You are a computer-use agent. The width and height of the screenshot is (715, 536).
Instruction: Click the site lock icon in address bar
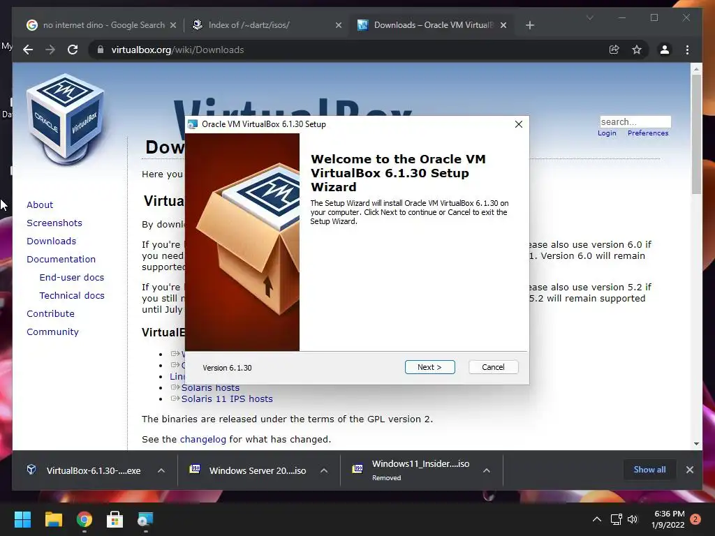tap(101, 50)
